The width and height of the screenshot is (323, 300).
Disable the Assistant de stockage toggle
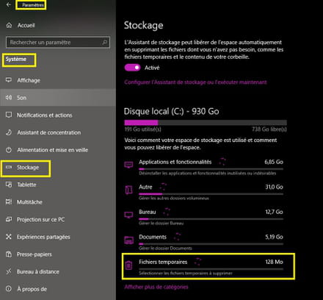pos(132,68)
